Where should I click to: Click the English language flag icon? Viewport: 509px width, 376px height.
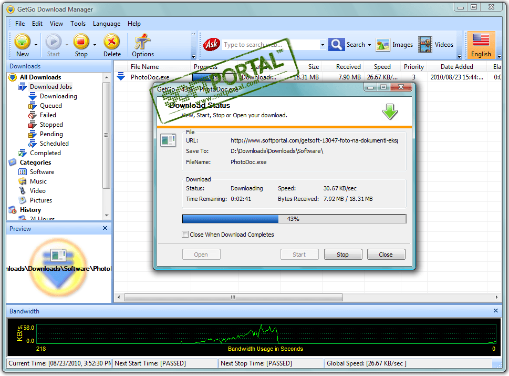(x=481, y=40)
